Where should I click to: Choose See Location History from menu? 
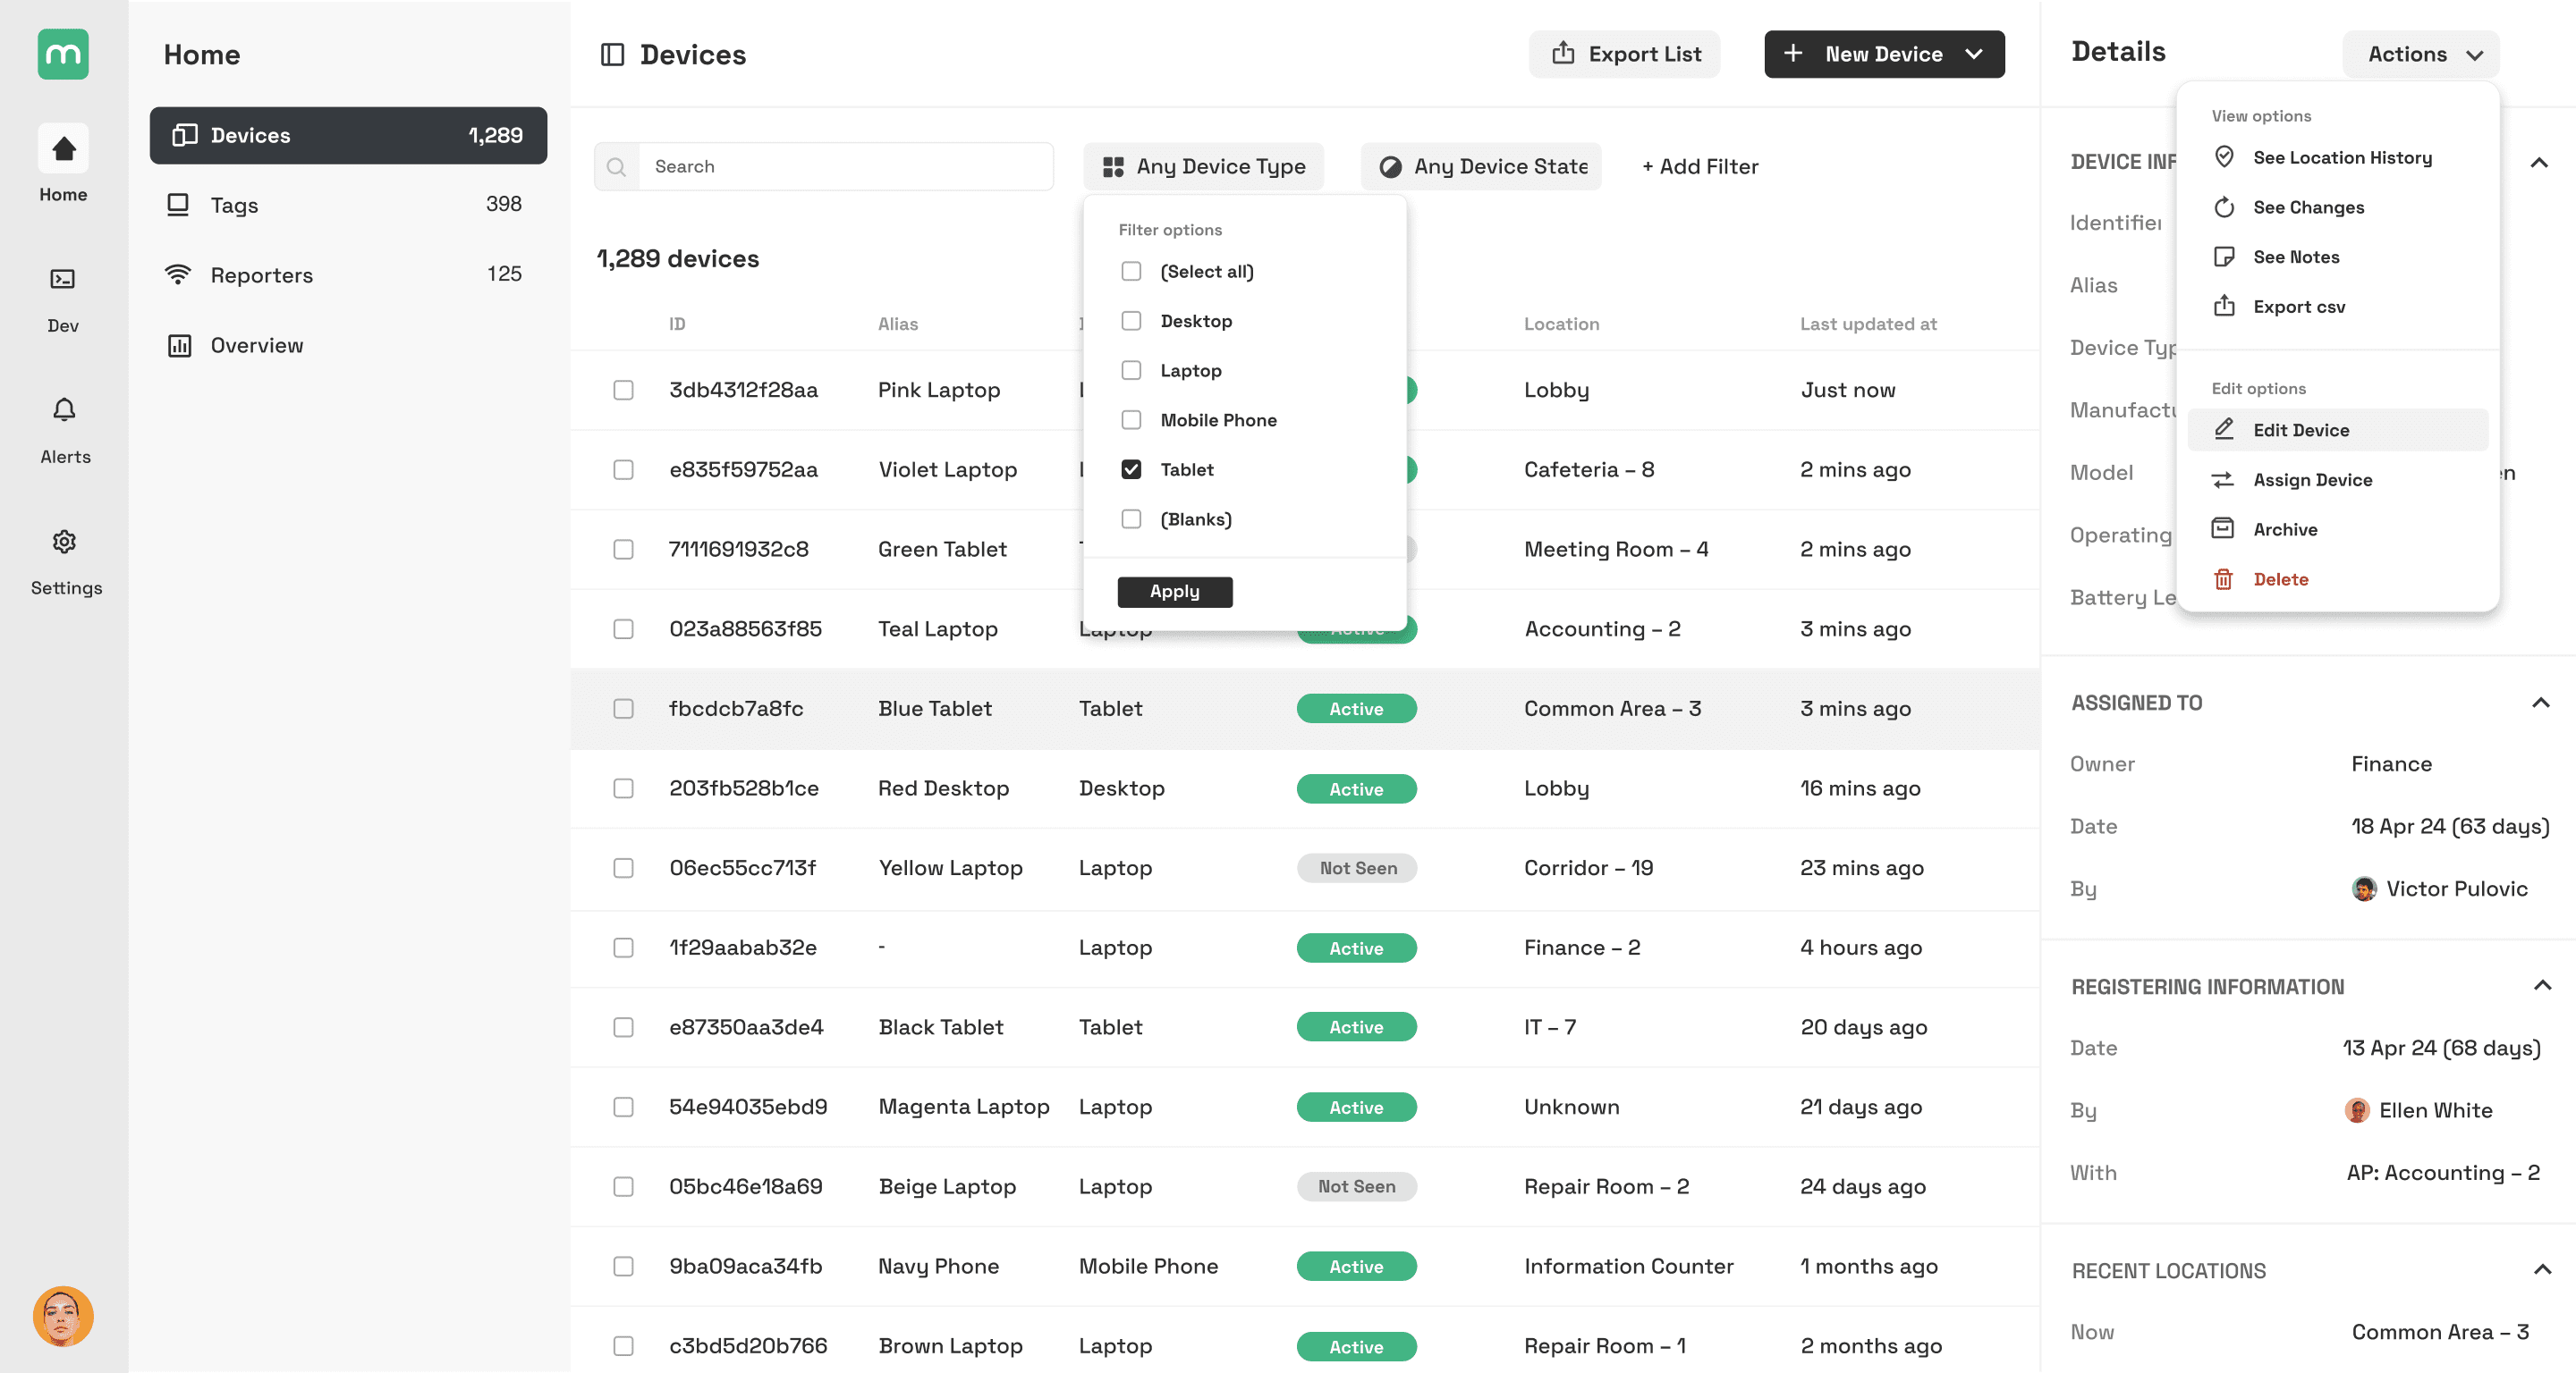click(x=2337, y=157)
